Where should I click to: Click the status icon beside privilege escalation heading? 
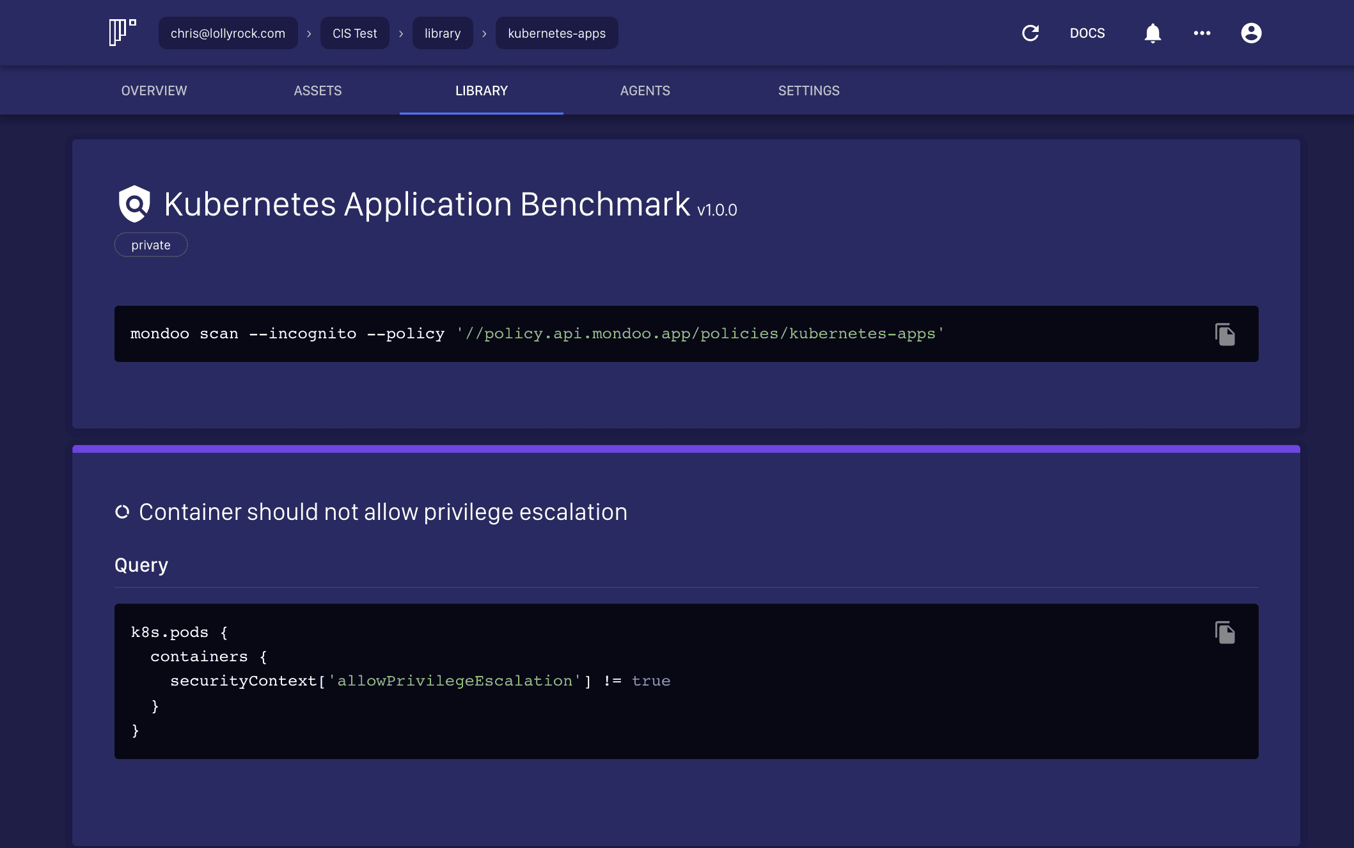click(123, 512)
